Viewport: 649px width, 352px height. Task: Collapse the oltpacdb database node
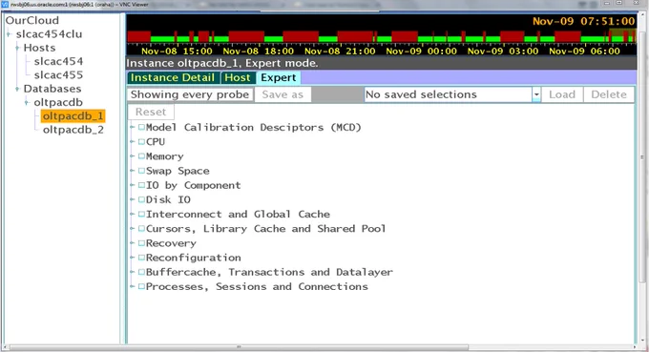27,103
